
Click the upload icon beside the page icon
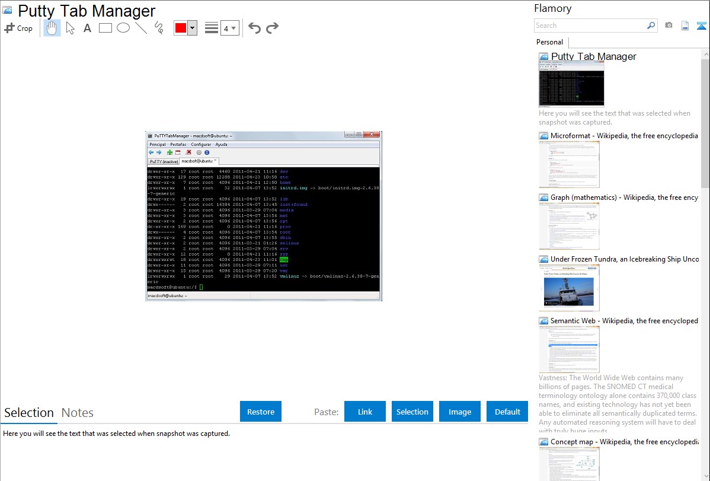point(701,26)
